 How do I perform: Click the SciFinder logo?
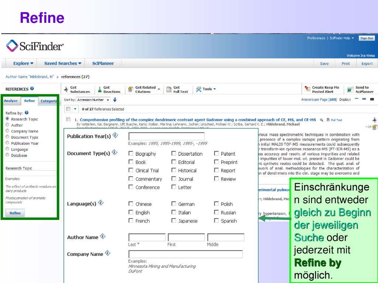click(35, 46)
